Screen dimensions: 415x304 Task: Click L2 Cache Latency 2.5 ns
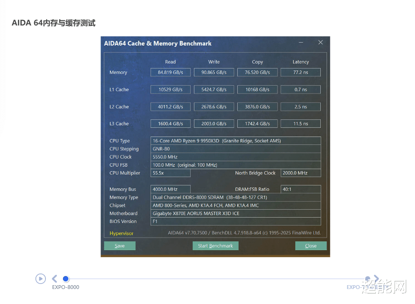tap(301, 107)
